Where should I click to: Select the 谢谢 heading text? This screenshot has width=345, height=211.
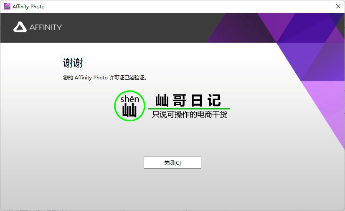coord(73,63)
